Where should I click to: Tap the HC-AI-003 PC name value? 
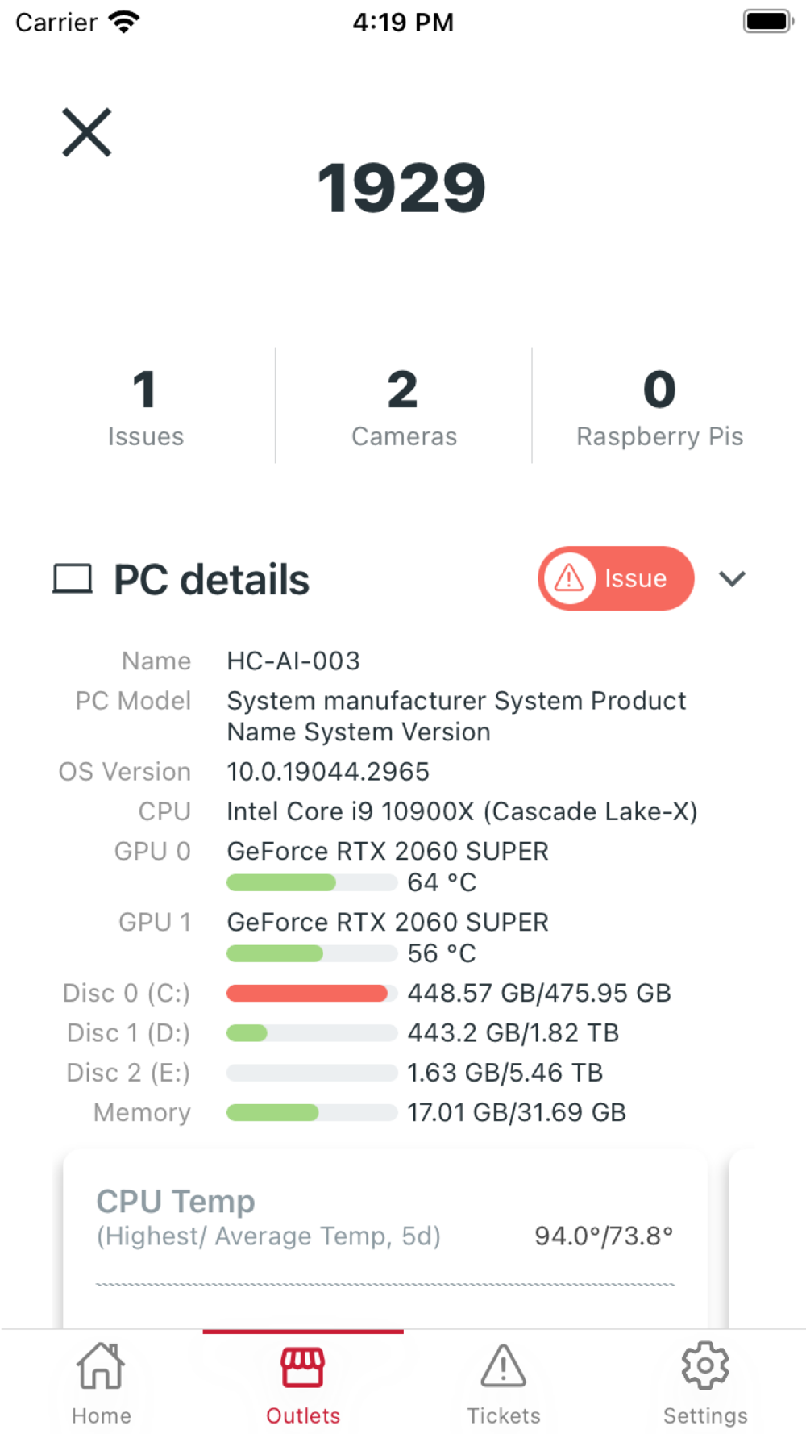click(293, 661)
